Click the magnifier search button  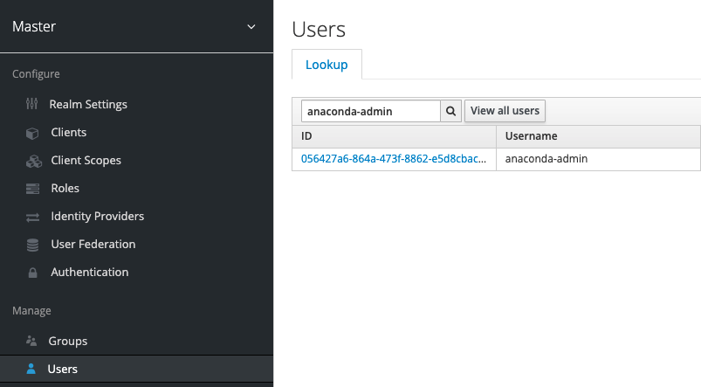click(450, 111)
